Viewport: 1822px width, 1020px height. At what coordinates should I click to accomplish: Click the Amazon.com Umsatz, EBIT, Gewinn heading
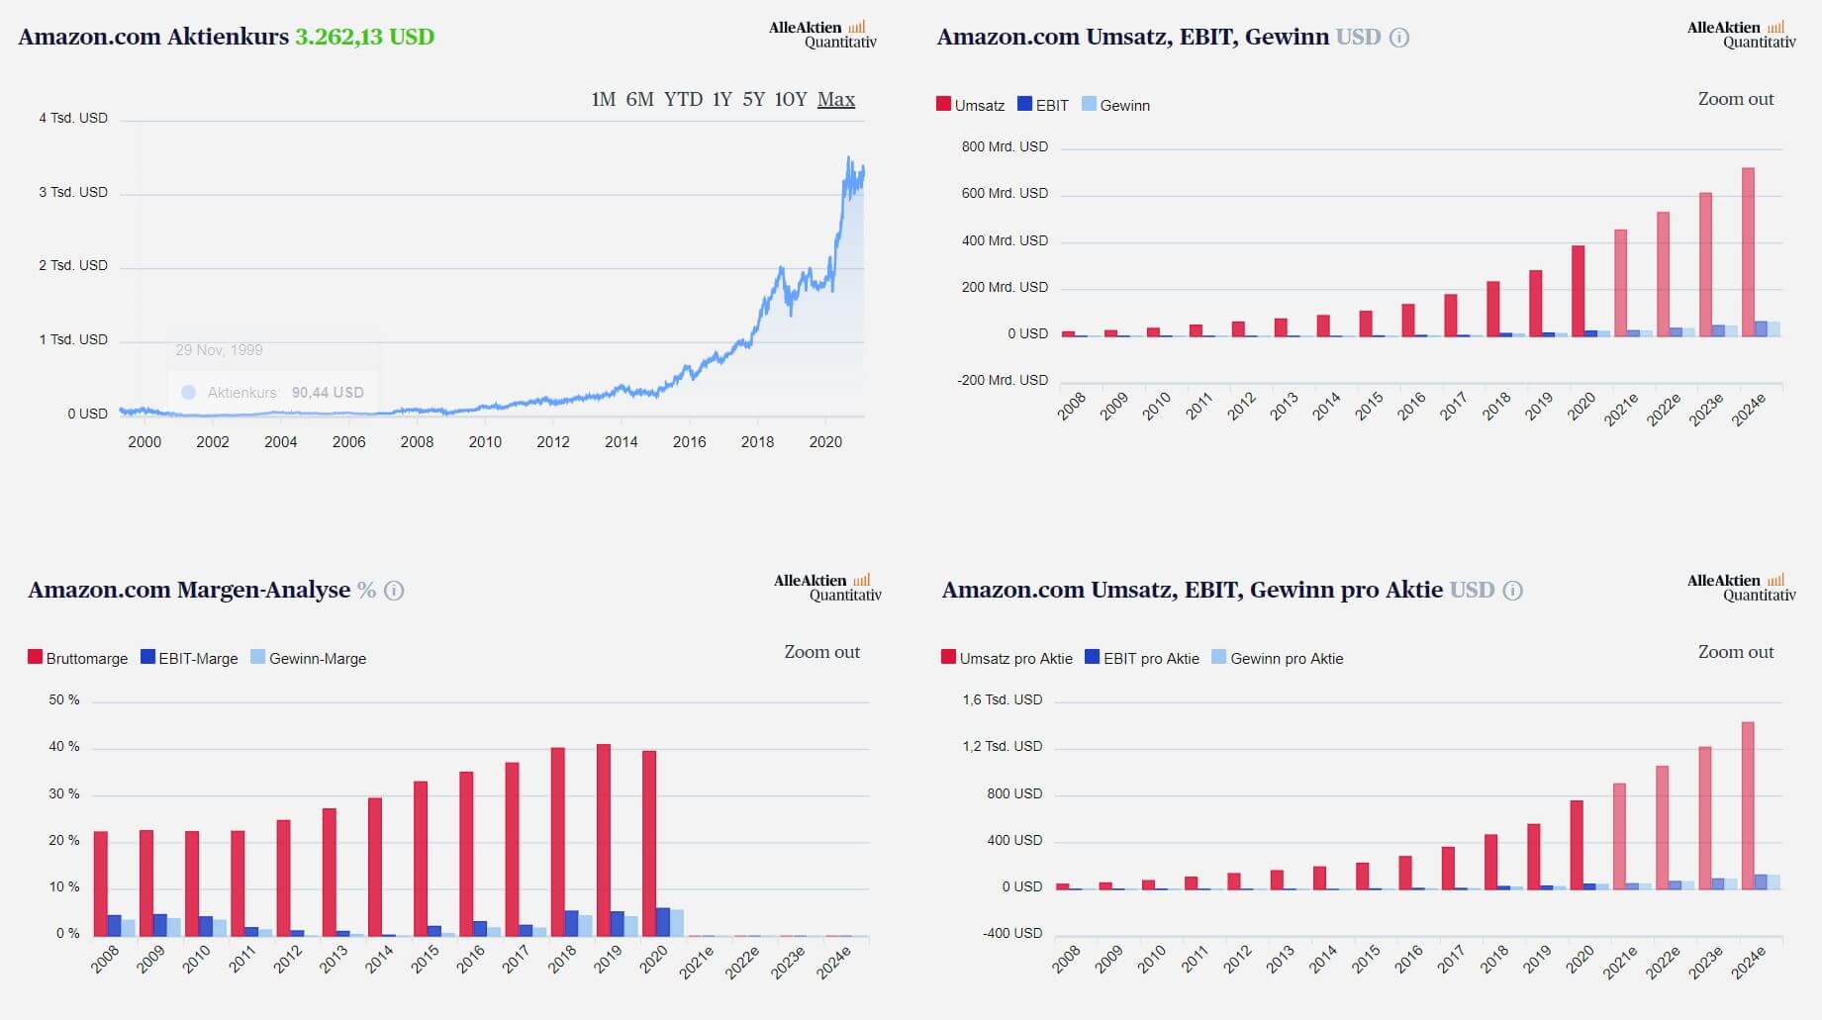coord(1133,37)
